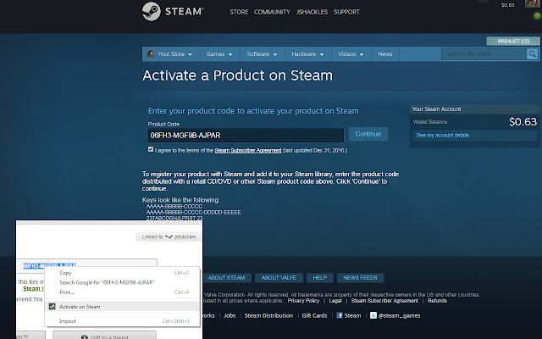Open the SUPPORT header link

(x=346, y=12)
